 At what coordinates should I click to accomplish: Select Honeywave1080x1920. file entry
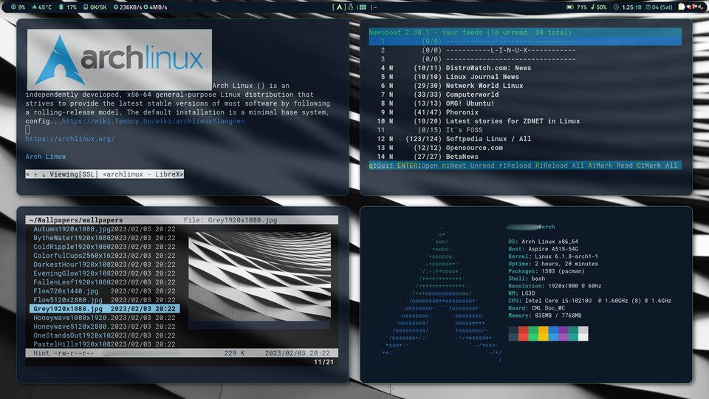pos(104,318)
